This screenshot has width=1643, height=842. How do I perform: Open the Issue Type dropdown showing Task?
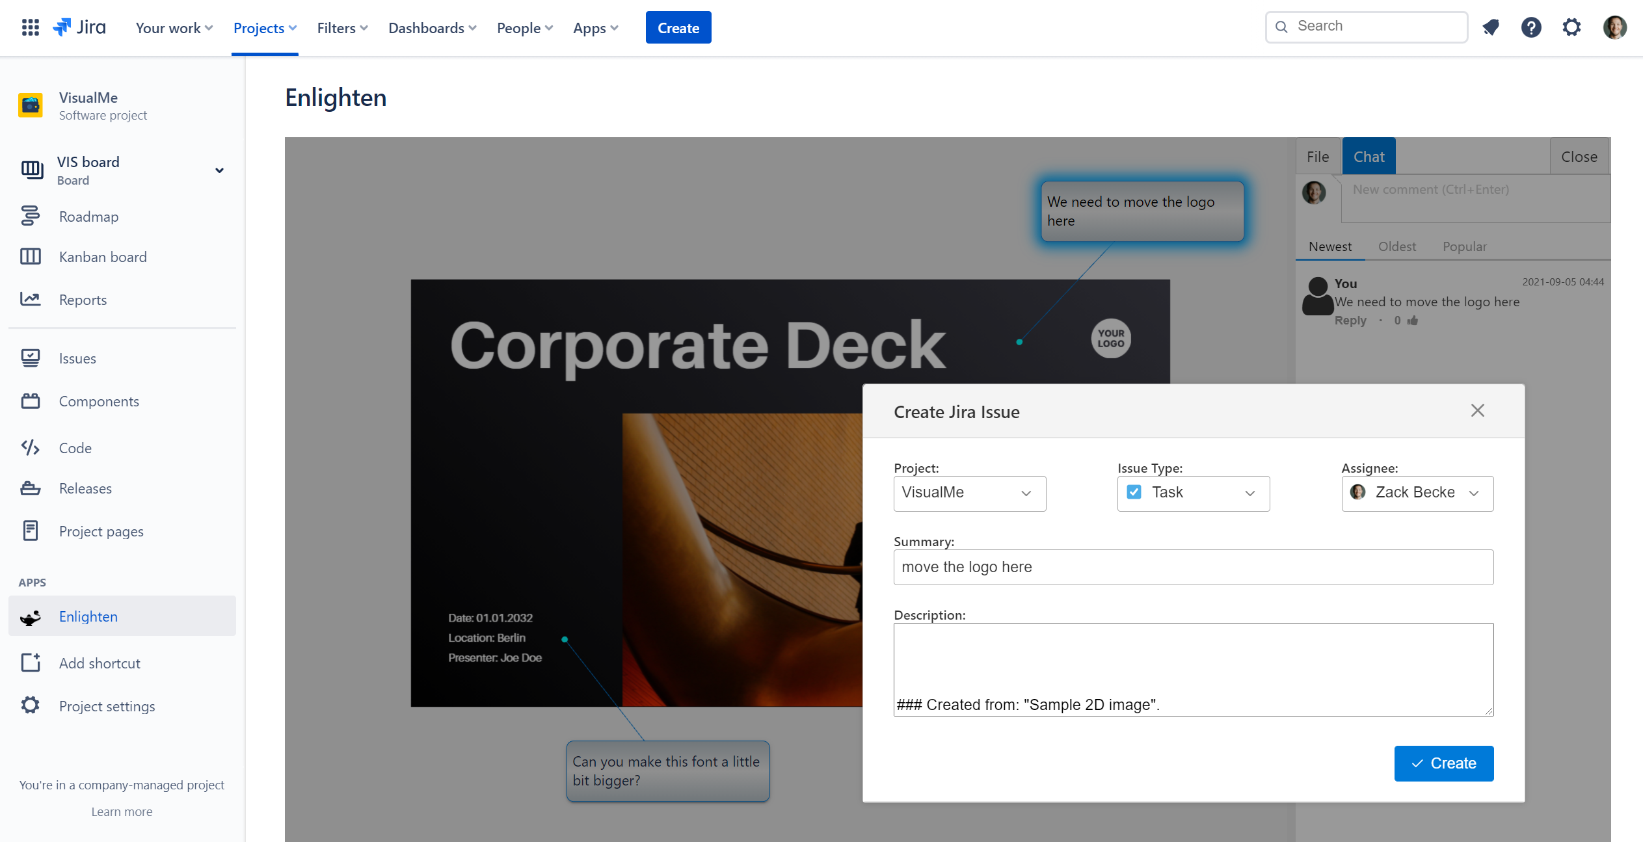(x=1193, y=493)
